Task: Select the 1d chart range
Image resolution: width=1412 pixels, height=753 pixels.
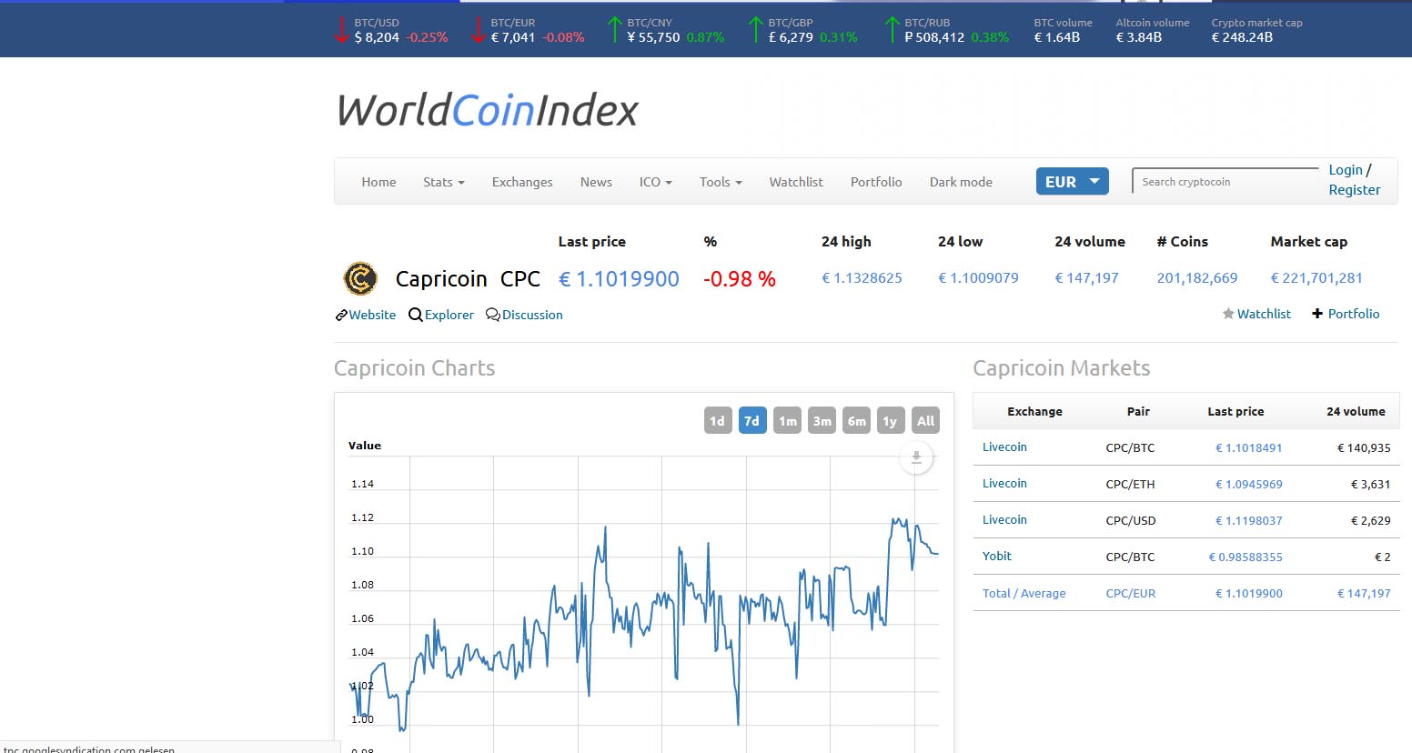Action: pyautogui.click(x=718, y=420)
